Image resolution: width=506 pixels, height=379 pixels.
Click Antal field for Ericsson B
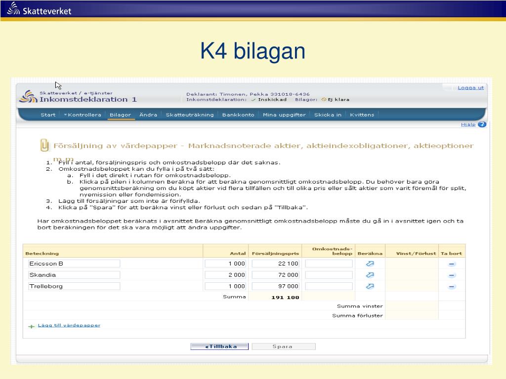[225, 264]
